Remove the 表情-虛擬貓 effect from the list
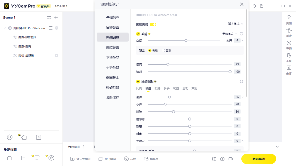Viewport: 296px width, 166px height. coord(56,56)
